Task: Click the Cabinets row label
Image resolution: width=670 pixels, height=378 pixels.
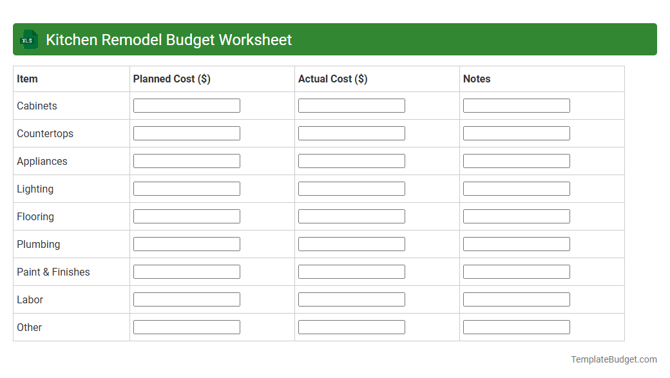Action: [37, 106]
